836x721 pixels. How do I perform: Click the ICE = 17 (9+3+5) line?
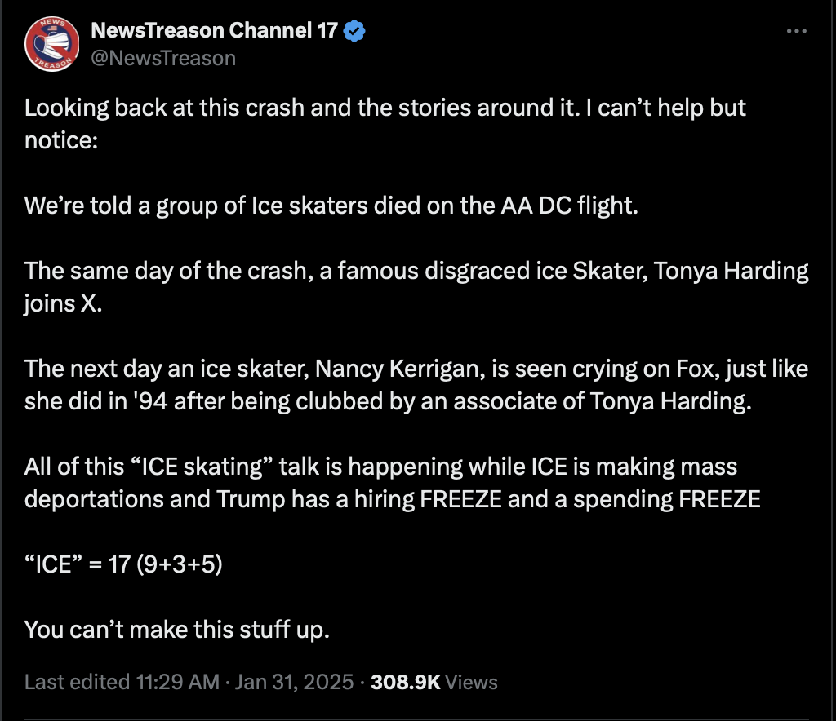point(123,564)
